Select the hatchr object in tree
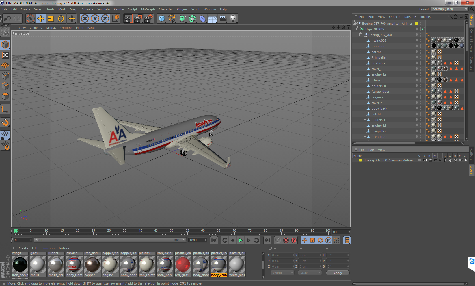This screenshot has width=475, height=286. [376, 52]
